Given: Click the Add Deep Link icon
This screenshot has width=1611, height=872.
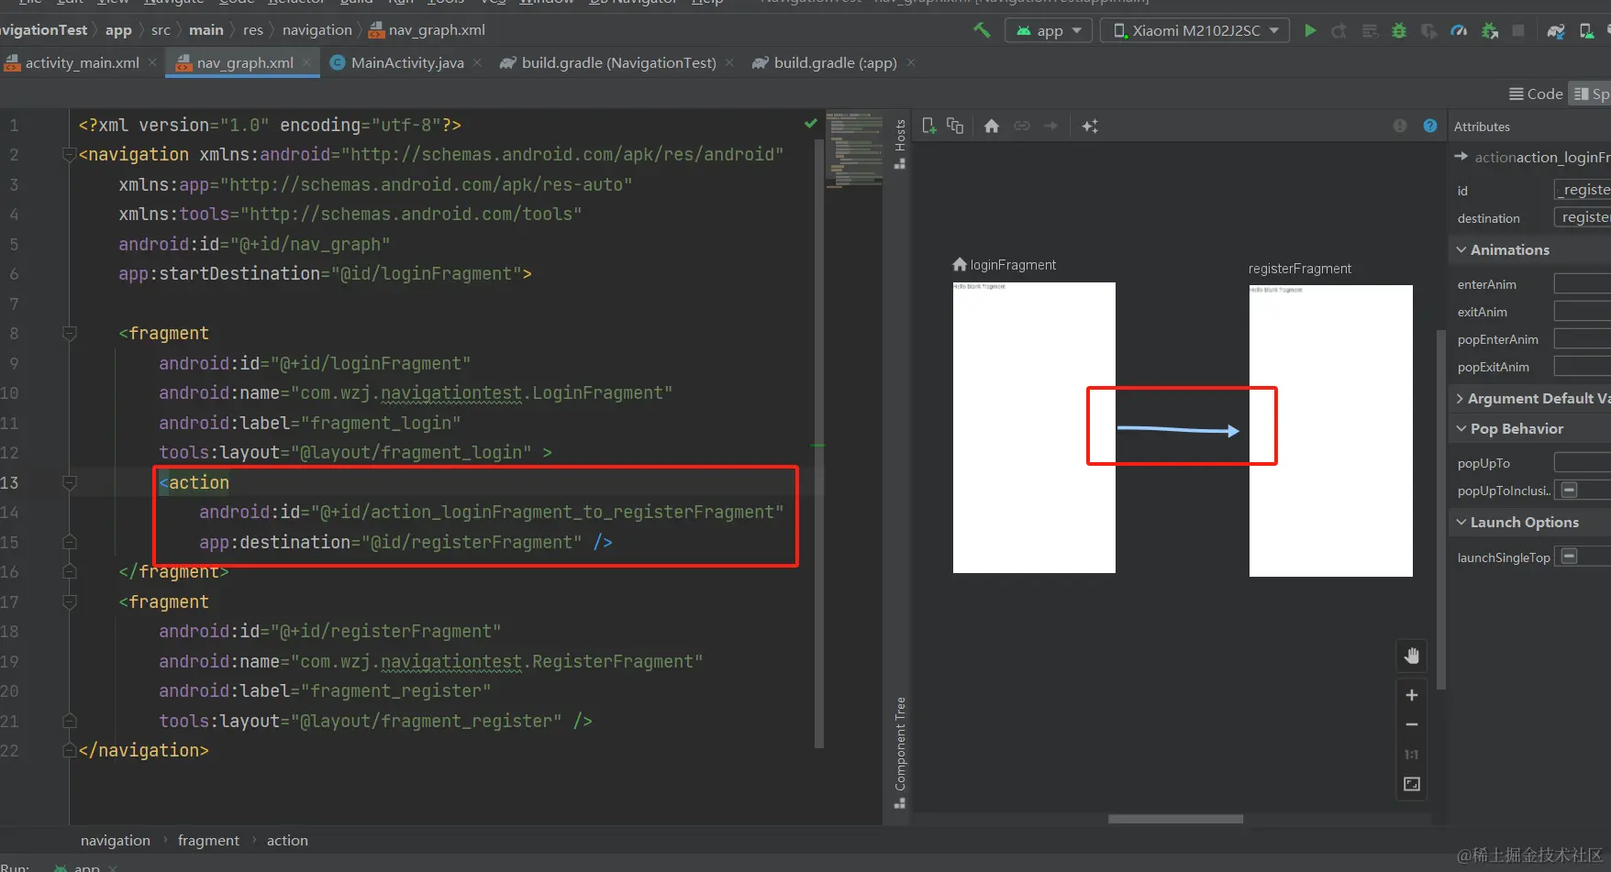Looking at the screenshot, I should (1022, 126).
